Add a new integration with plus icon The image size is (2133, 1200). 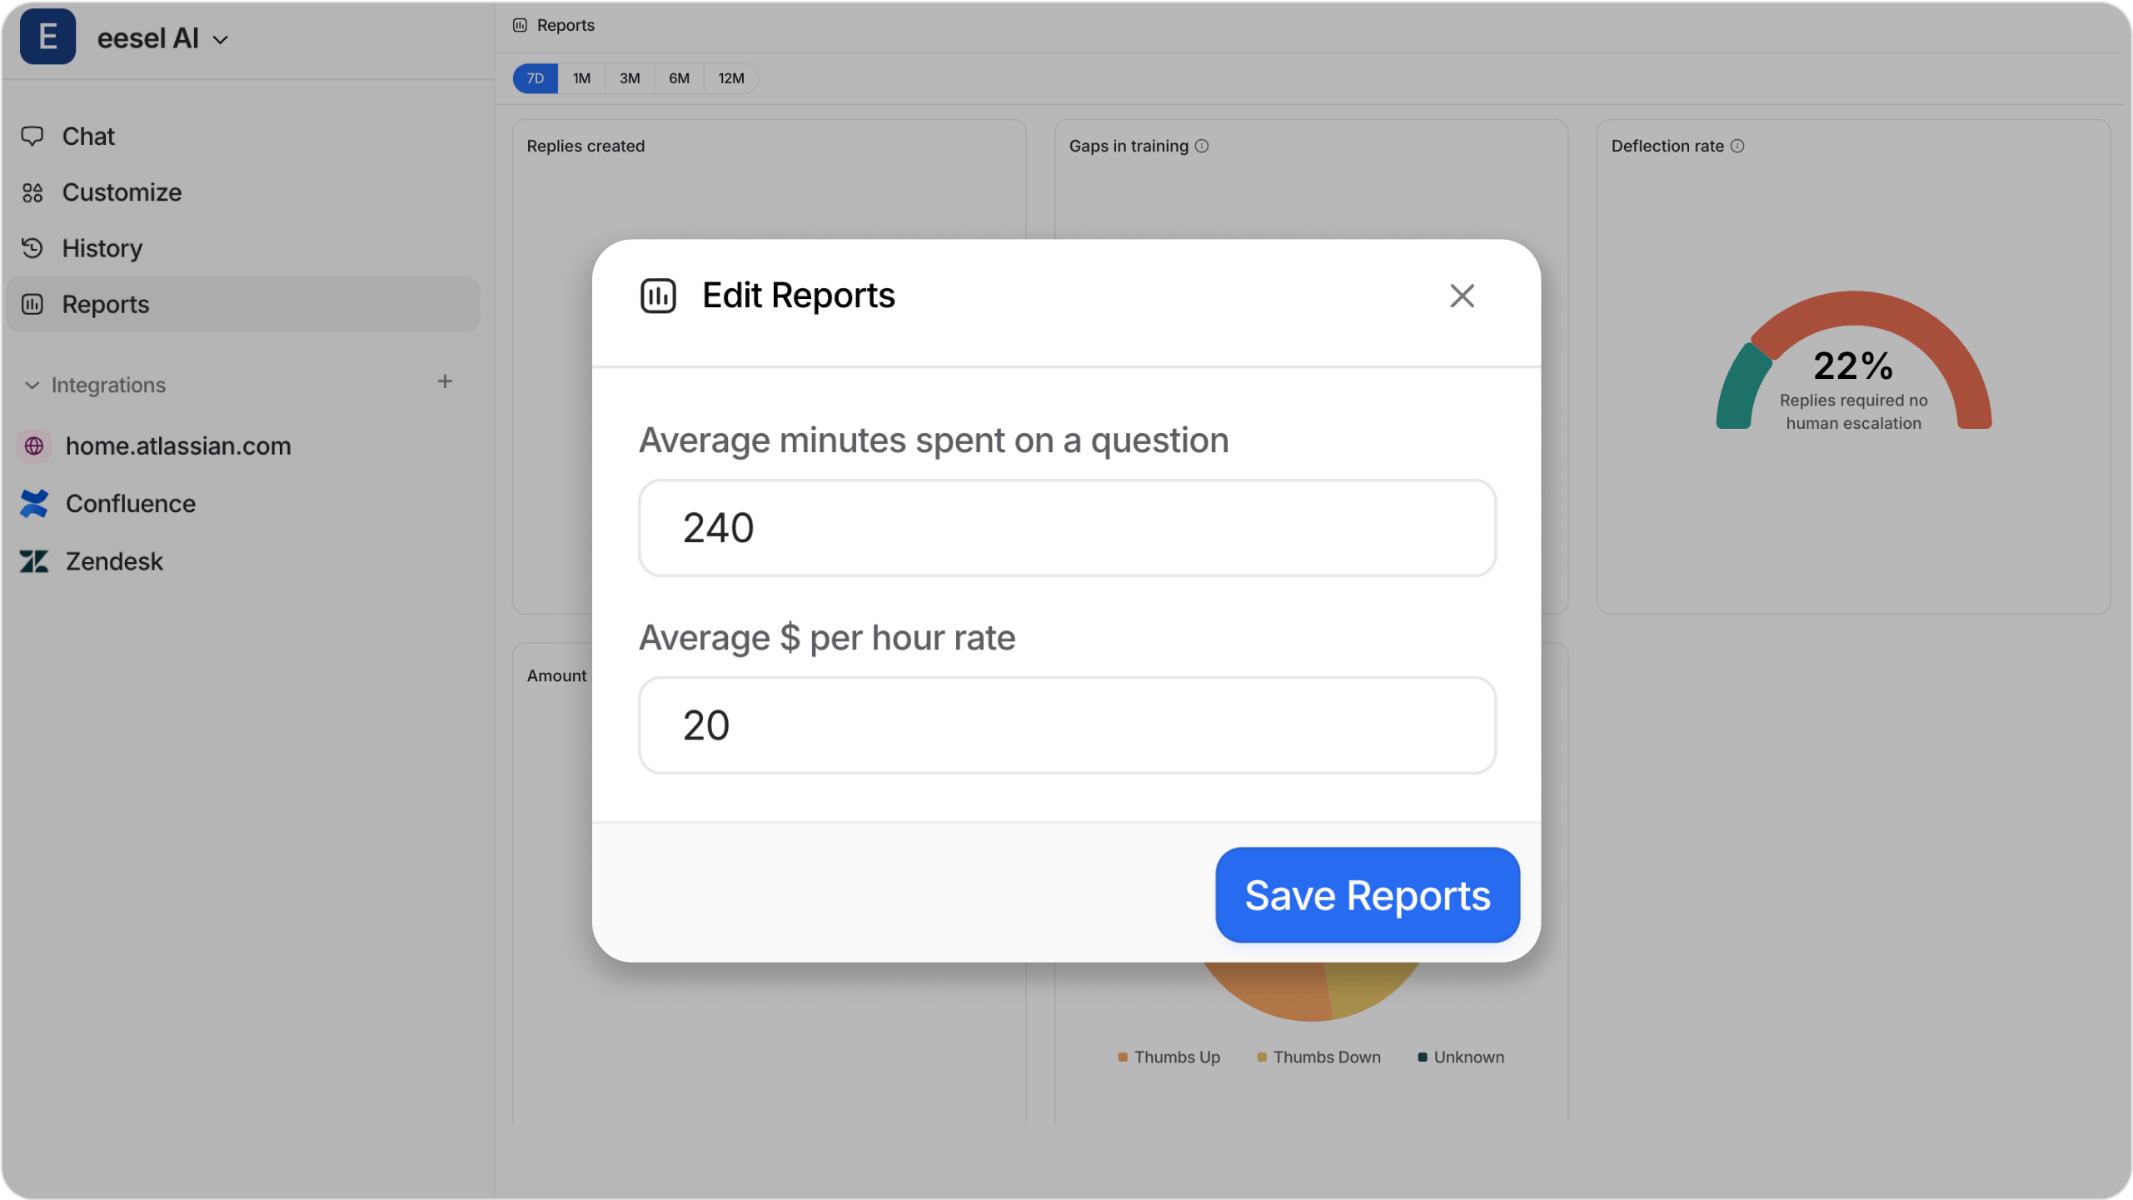[x=445, y=381]
